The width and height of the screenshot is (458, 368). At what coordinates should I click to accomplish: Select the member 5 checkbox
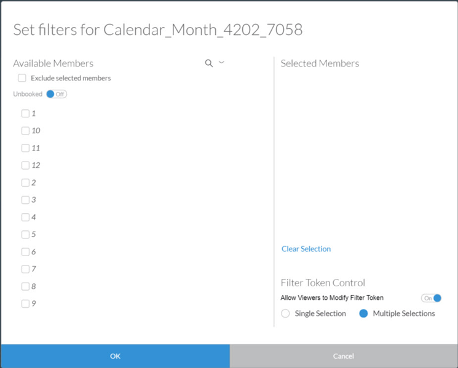click(x=25, y=234)
